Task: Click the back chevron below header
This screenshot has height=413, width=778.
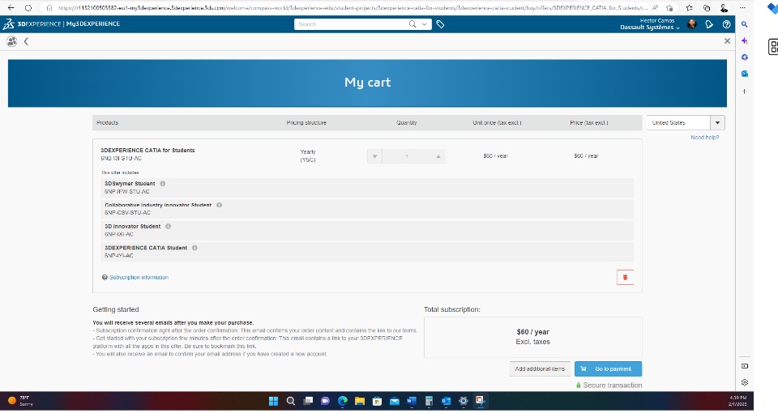Action: click(x=26, y=41)
